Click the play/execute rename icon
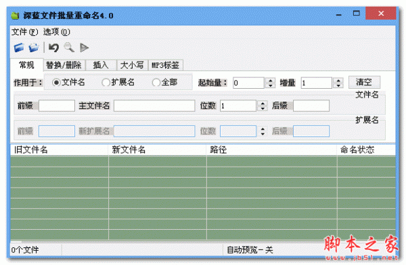 coord(84,47)
